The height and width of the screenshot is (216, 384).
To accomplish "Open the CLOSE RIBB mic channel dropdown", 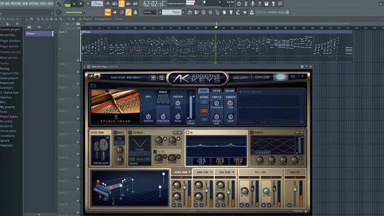I will click(x=182, y=172).
